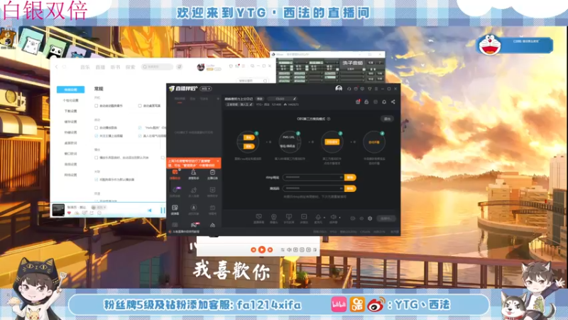Click the help question mark beside OBS mode title
The width and height of the screenshot is (568, 320).
coord(329,119)
